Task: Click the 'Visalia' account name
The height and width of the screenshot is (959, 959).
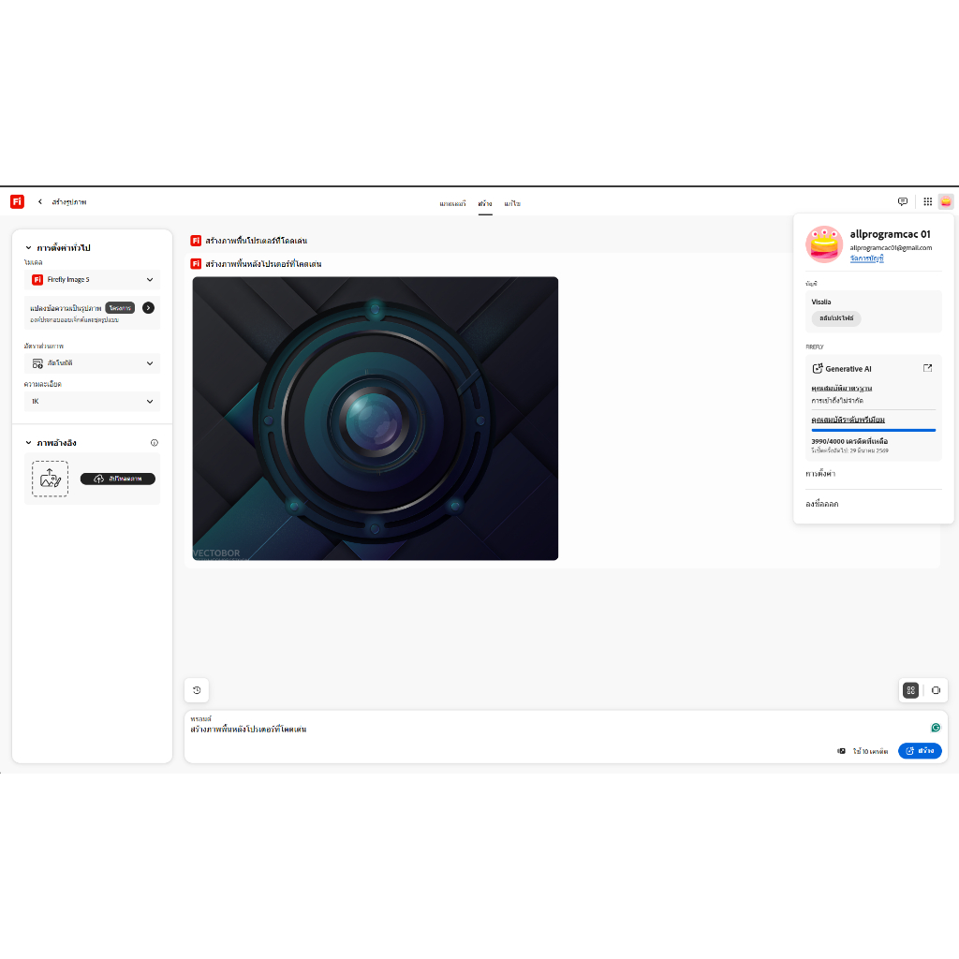Action: (x=820, y=302)
